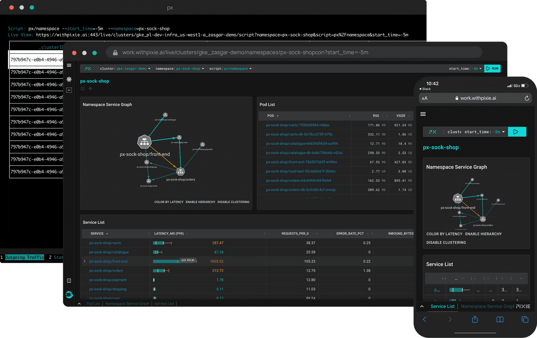Open the hamburger menu in the browser window
537x338 pixels.
pyautogui.click(x=69, y=65)
